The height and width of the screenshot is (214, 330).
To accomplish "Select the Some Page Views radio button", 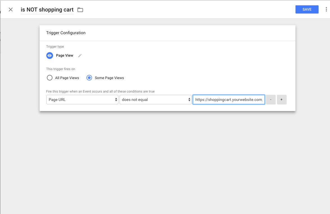I will (89, 78).
